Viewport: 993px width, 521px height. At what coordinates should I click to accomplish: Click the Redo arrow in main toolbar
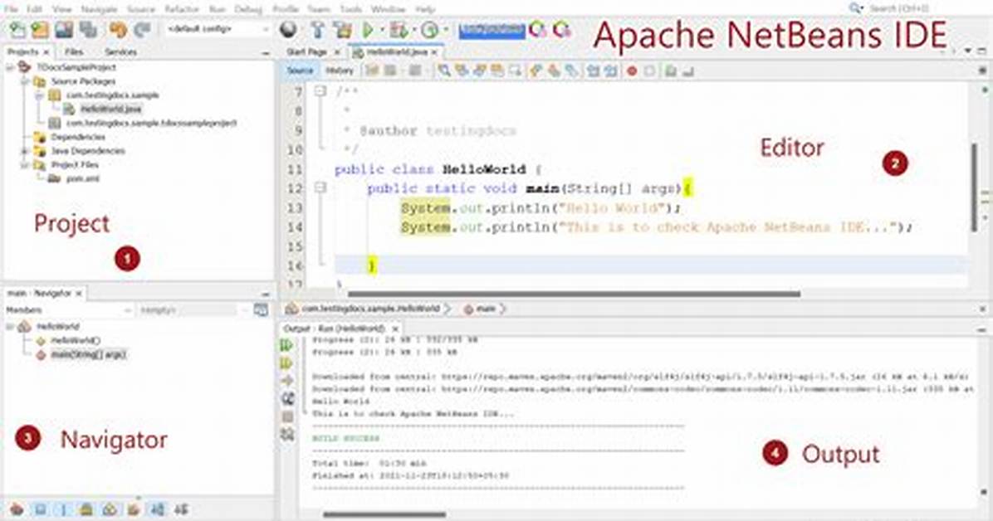coord(142,29)
